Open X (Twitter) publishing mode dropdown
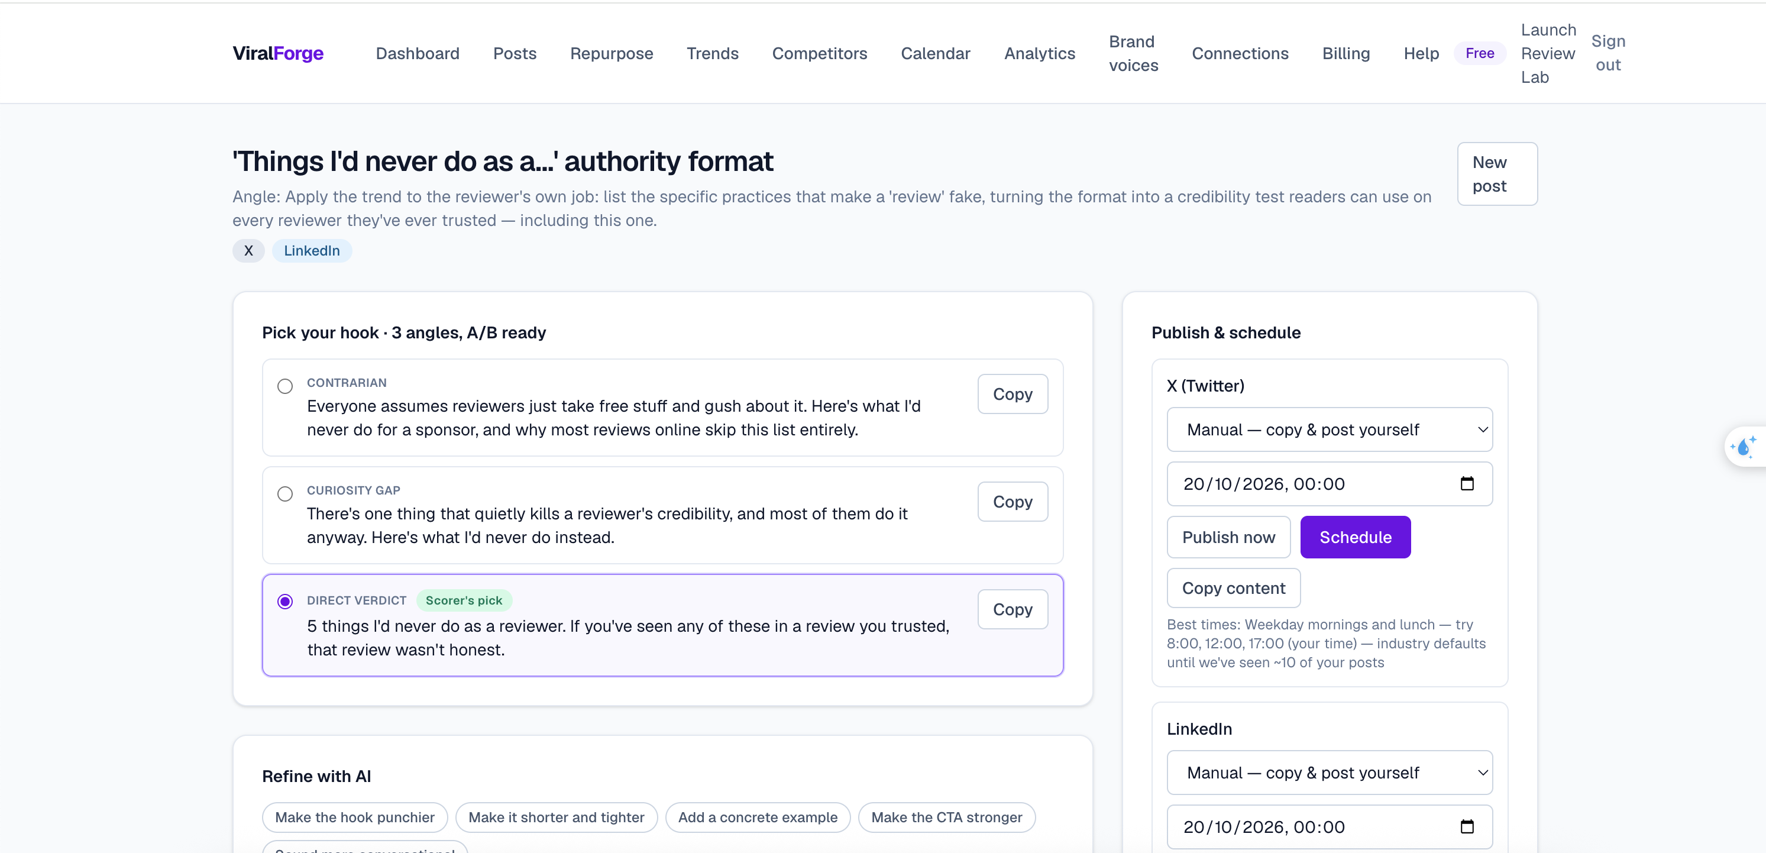 pos(1330,429)
